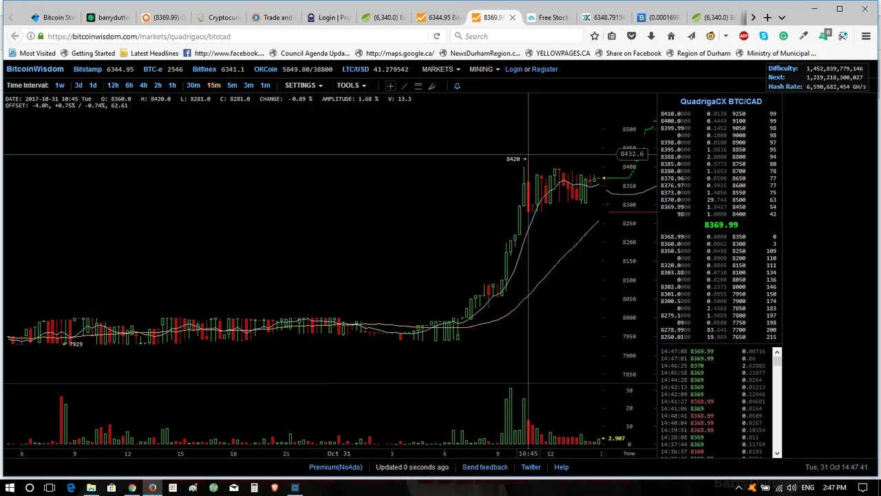
Task: Open the Skype extension icon
Action: coord(764,36)
